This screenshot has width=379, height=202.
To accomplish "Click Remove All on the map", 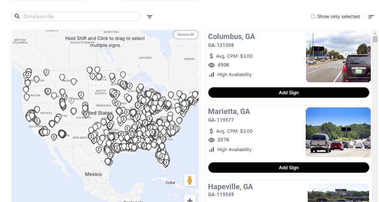I will [185, 35].
